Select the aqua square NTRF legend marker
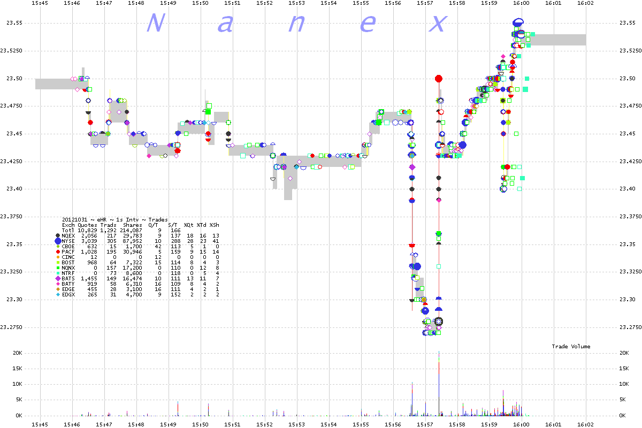Viewport: 642px width, 428px height. point(58,273)
